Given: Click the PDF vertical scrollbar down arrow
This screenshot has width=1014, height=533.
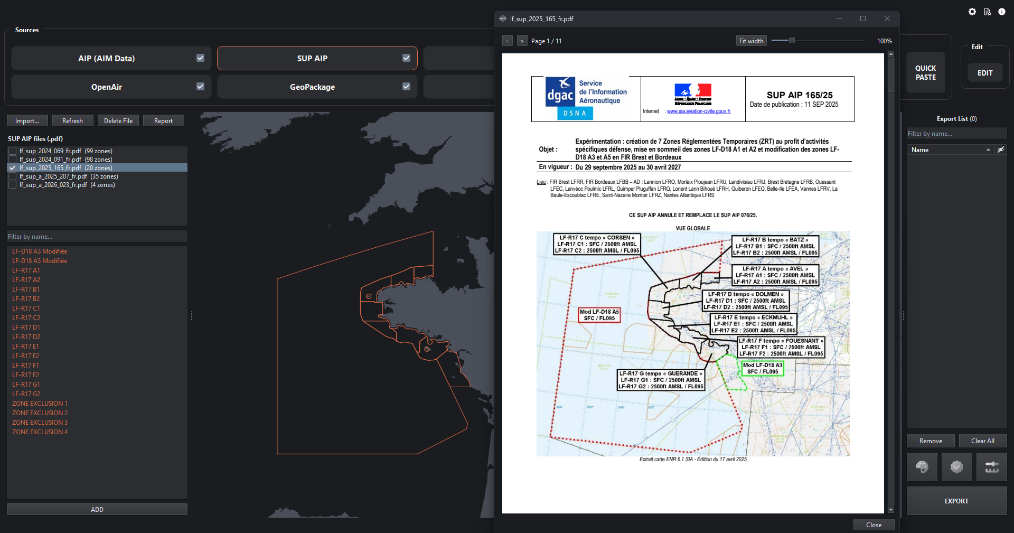Looking at the screenshot, I should coord(891,510).
